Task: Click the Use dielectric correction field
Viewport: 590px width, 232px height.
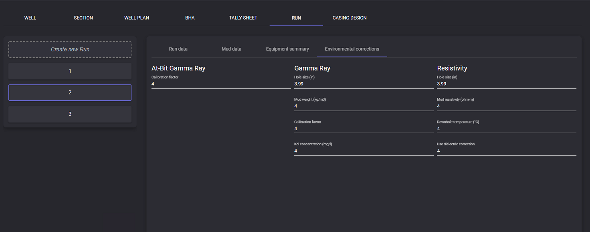Action: click(506, 151)
